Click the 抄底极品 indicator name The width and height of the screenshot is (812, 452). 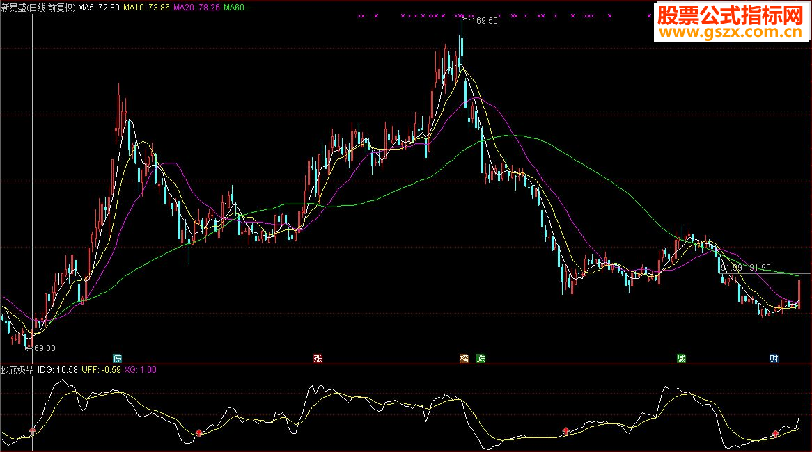pos(17,370)
